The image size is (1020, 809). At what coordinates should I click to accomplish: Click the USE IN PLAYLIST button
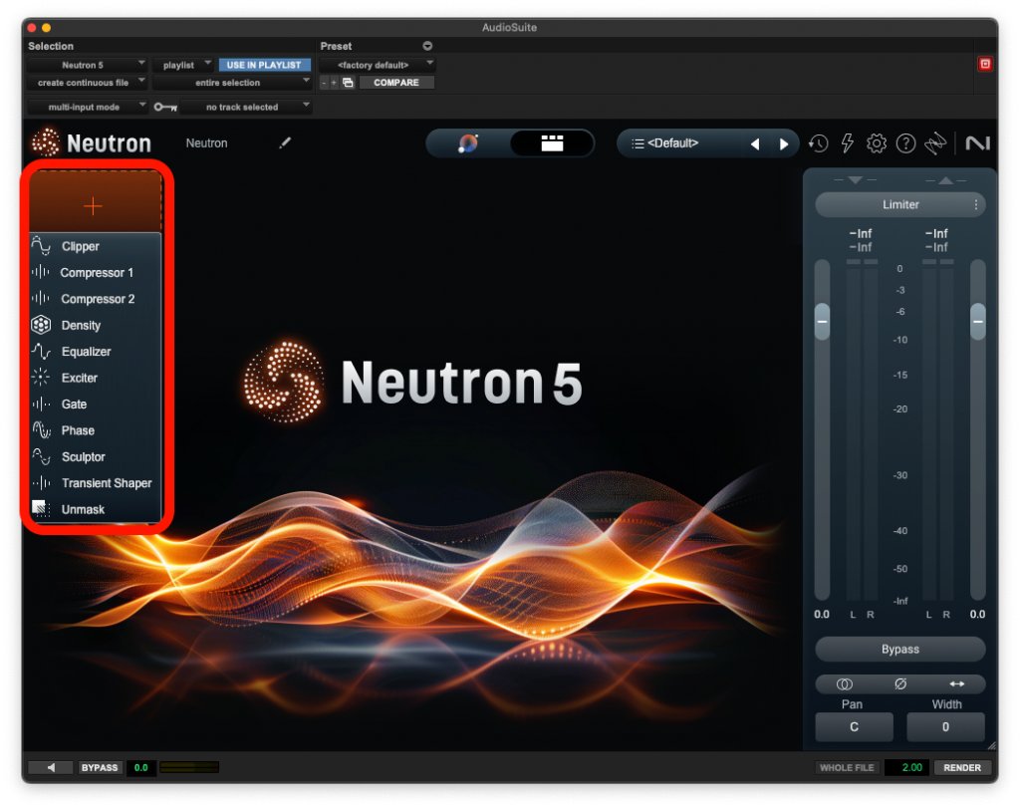point(264,63)
